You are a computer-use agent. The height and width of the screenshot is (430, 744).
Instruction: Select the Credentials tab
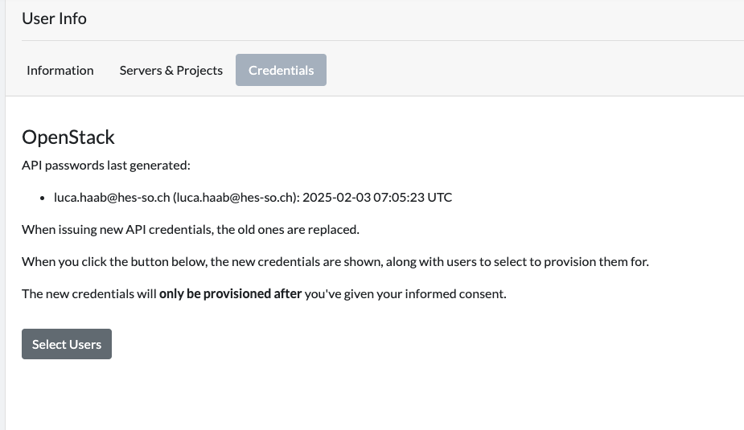coord(281,70)
